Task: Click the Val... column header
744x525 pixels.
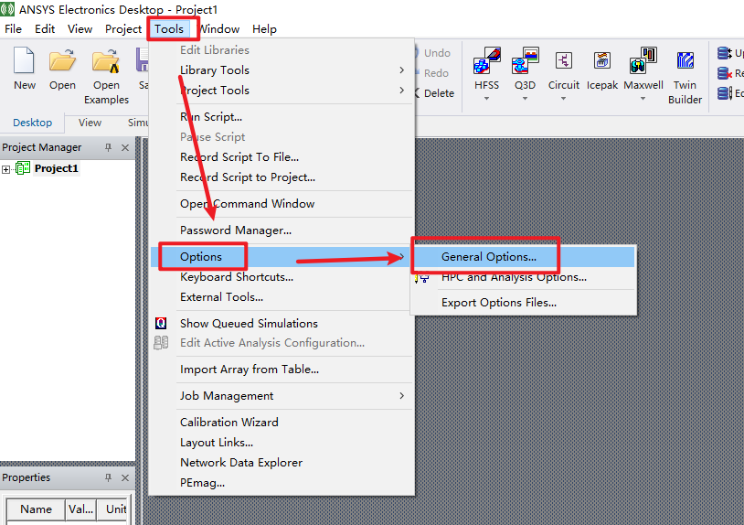Action: pos(80,509)
